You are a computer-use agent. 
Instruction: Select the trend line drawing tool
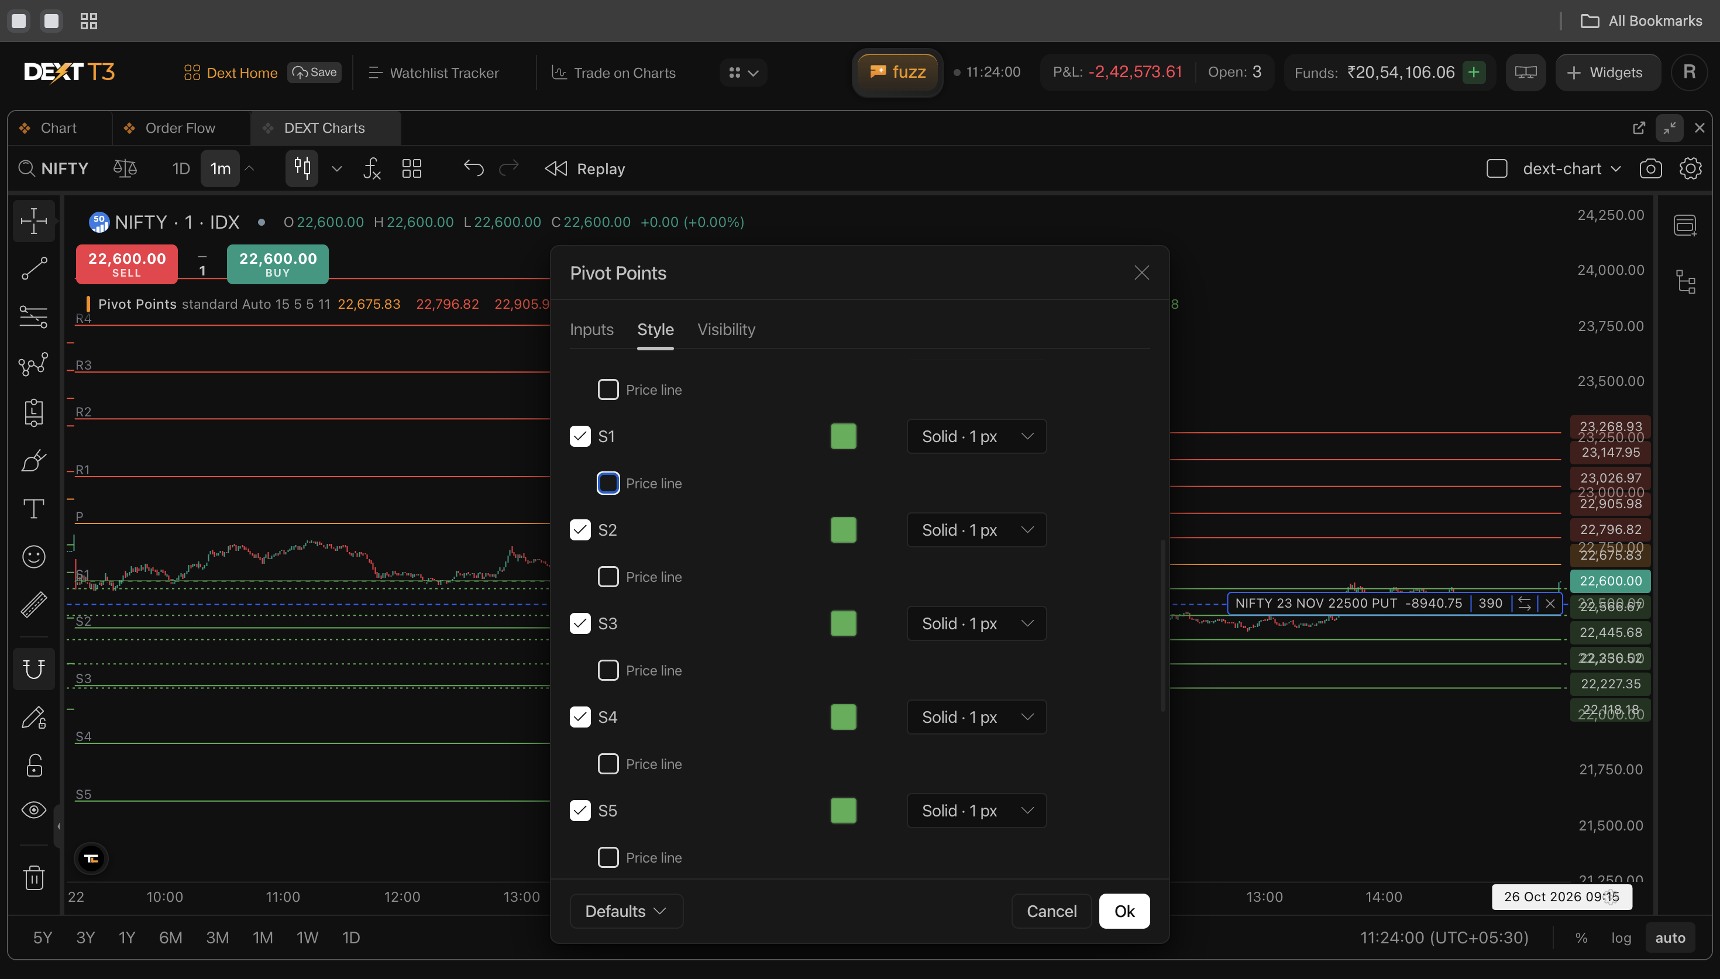coord(33,268)
